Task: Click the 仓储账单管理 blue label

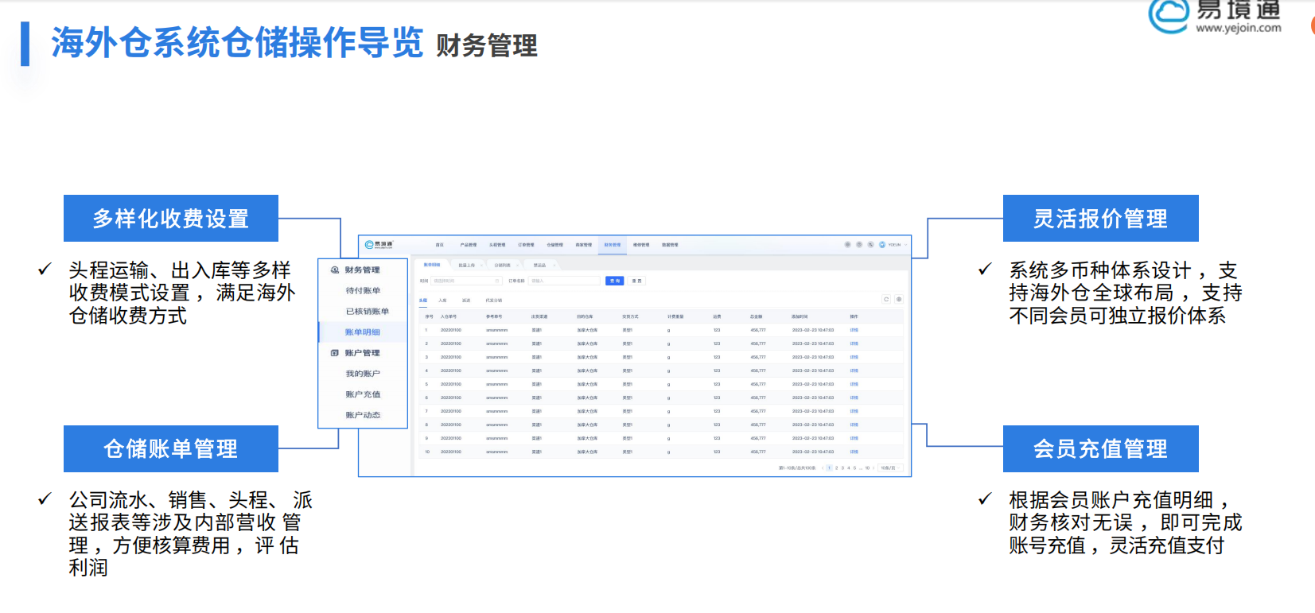Action: (x=171, y=448)
